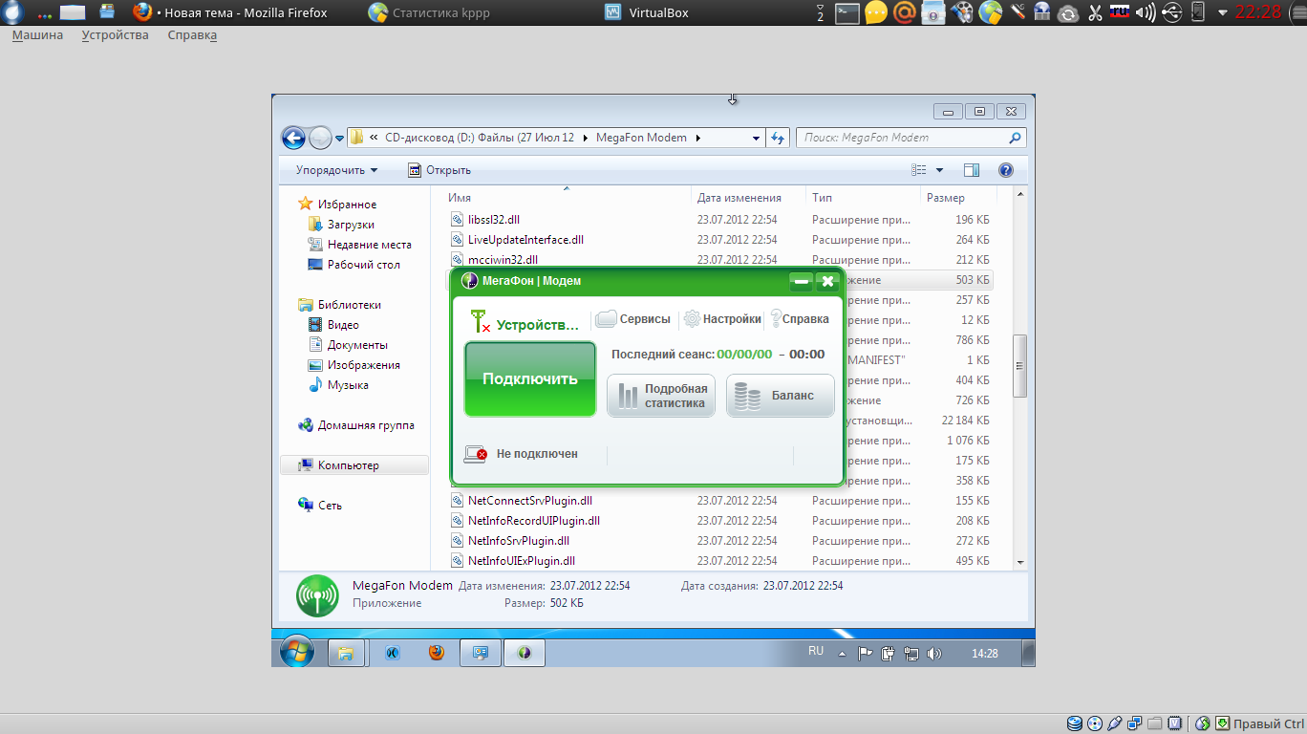This screenshot has width=1307, height=734.
Task: Click the file list scroll down arrow
Action: (1019, 563)
